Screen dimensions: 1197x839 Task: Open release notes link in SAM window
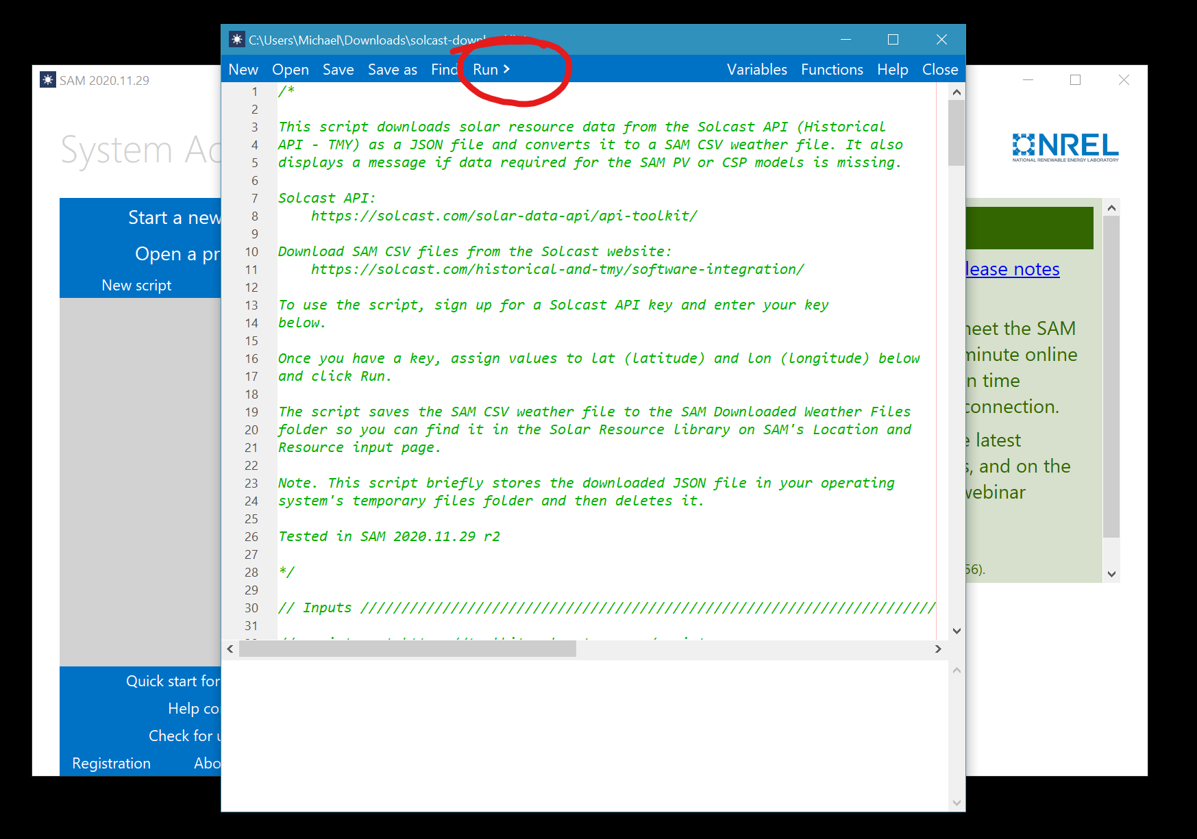pos(1012,269)
